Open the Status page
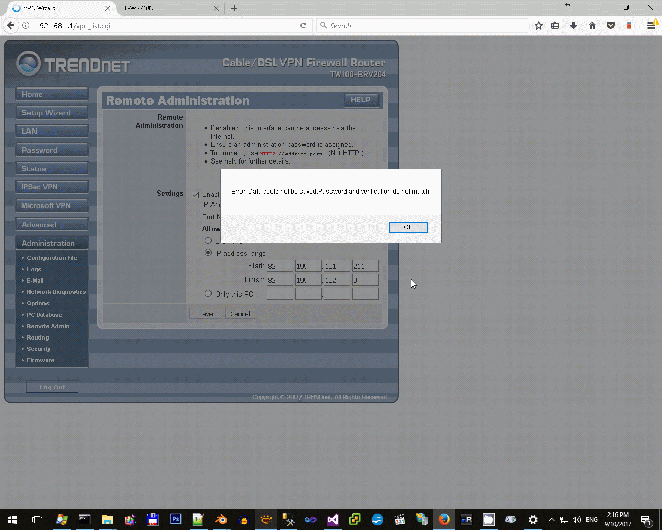Screen dimensions: 662x530 [52, 169]
